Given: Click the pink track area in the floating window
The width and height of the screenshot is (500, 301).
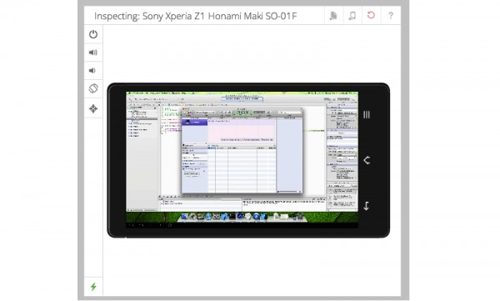Looking at the screenshot, I should (x=242, y=131).
